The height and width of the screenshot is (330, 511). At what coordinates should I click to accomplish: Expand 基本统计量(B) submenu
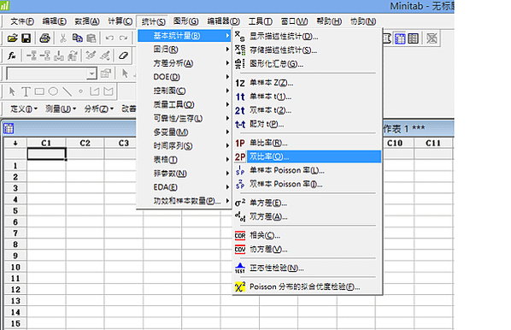[x=184, y=36]
